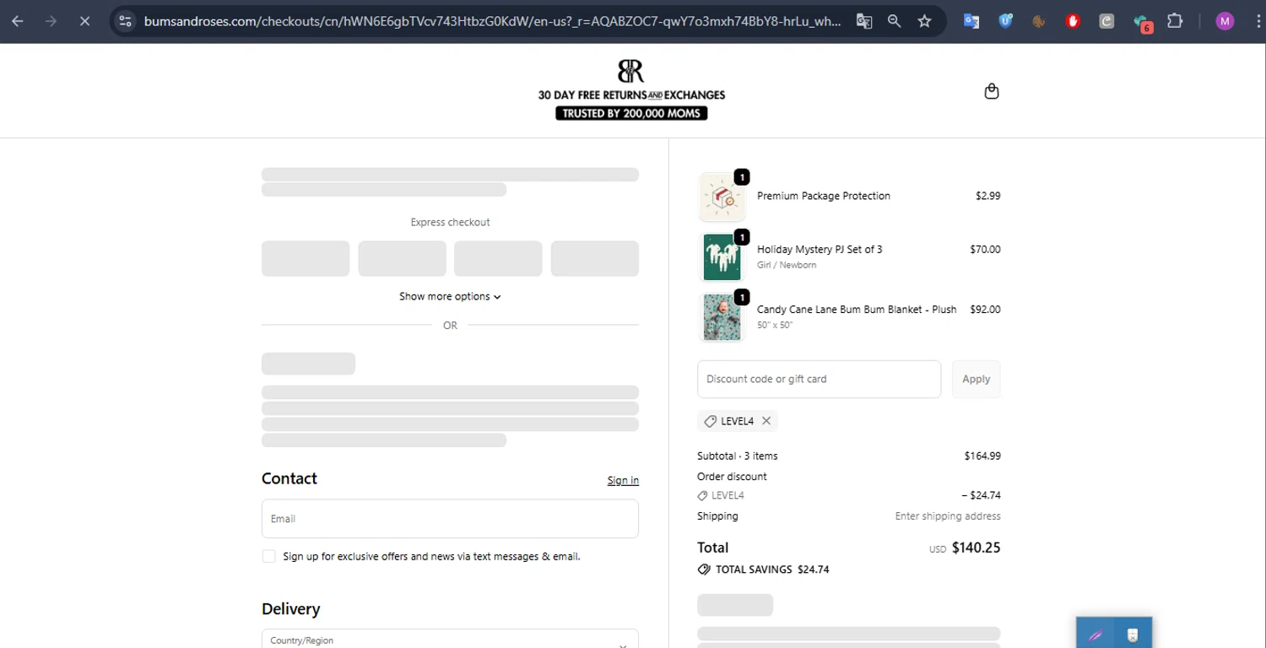
Task: Open the red stop-hand ad blocker extension
Action: (x=1073, y=21)
